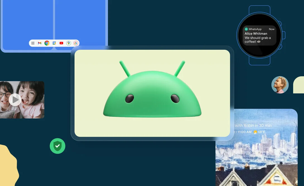Screen dimensions: 304x186
Task: Click the "WhatsApp" label on the watch notification
Action: tap(255, 29)
